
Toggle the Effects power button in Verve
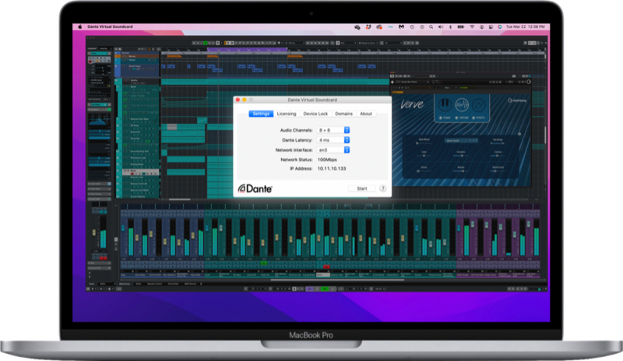pos(473,118)
